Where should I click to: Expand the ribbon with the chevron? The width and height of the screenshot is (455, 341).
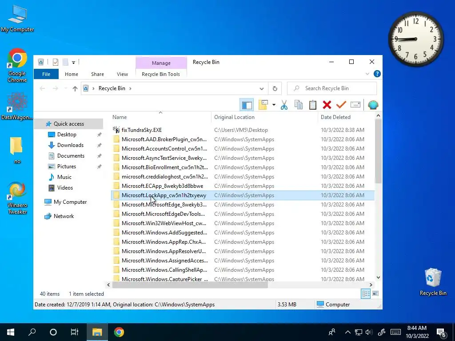(367, 74)
